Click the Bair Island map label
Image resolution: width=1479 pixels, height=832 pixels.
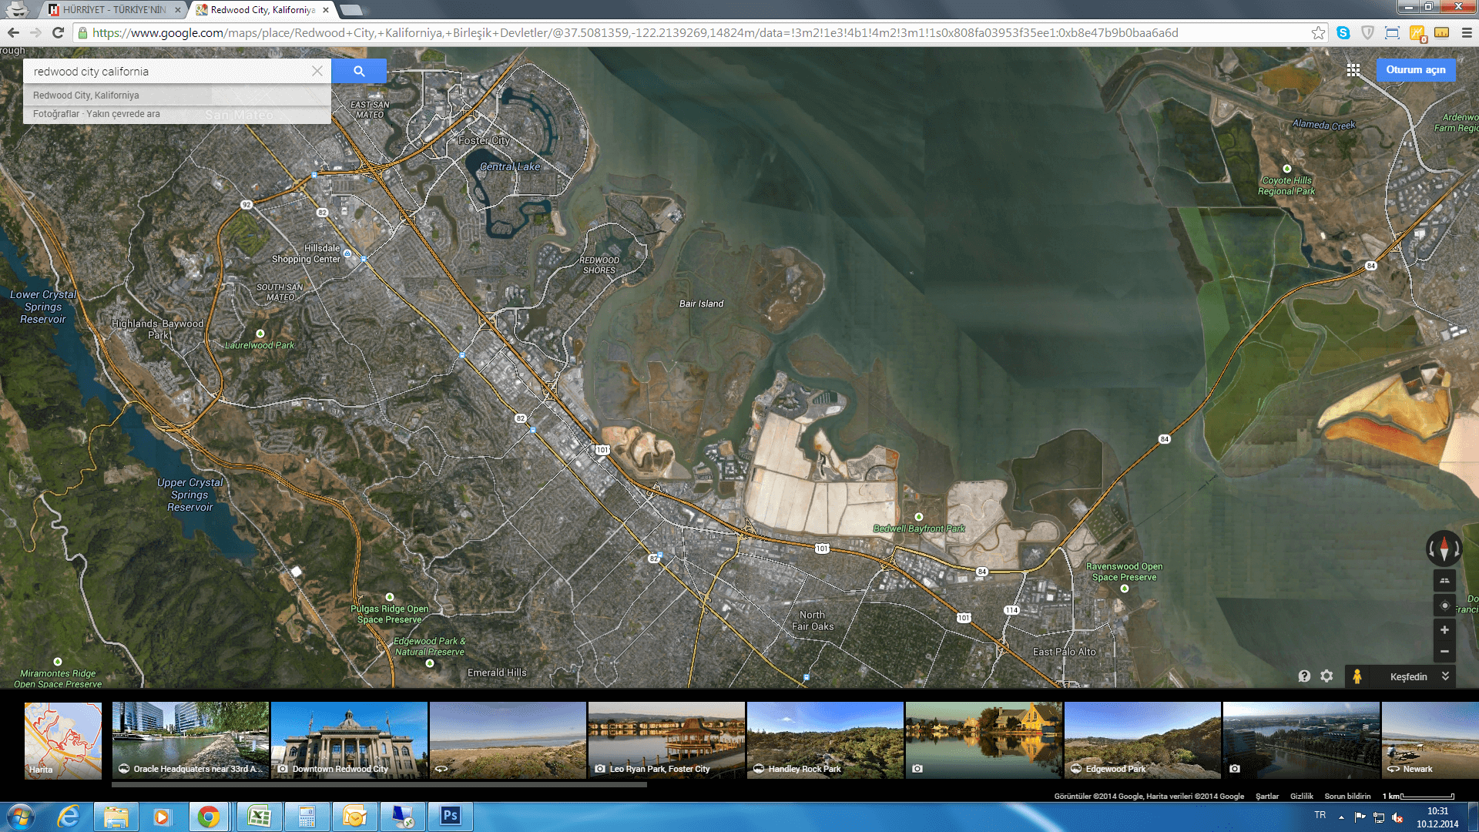point(701,304)
